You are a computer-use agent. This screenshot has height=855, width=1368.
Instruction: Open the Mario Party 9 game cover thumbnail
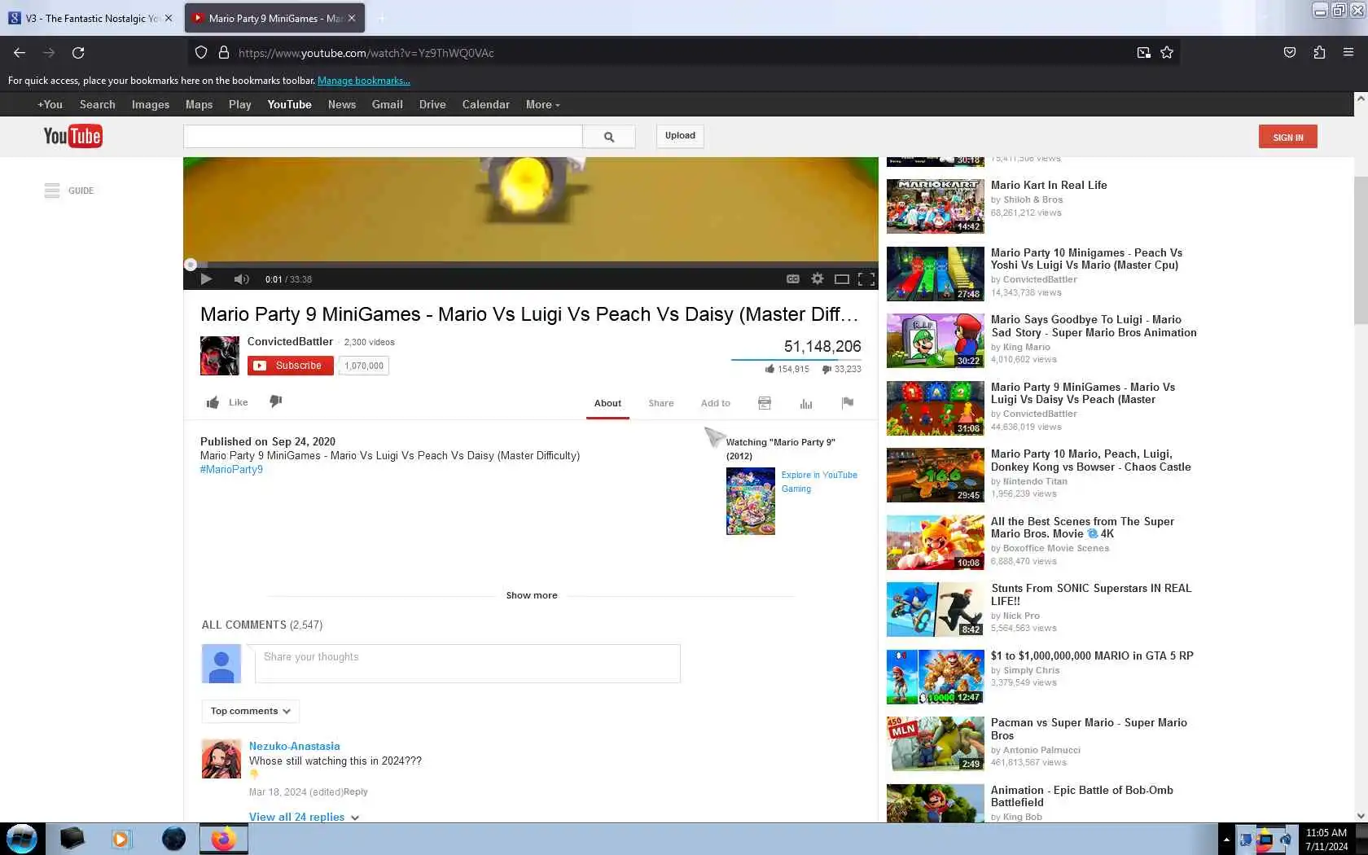751,501
